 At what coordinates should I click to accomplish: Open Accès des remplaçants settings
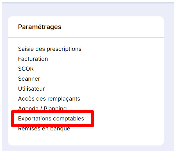pyautogui.click(x=49, y=99)
